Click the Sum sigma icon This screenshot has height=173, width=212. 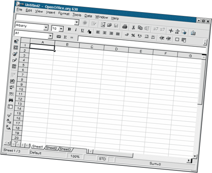pyautogui.click(x=65, y=37)
